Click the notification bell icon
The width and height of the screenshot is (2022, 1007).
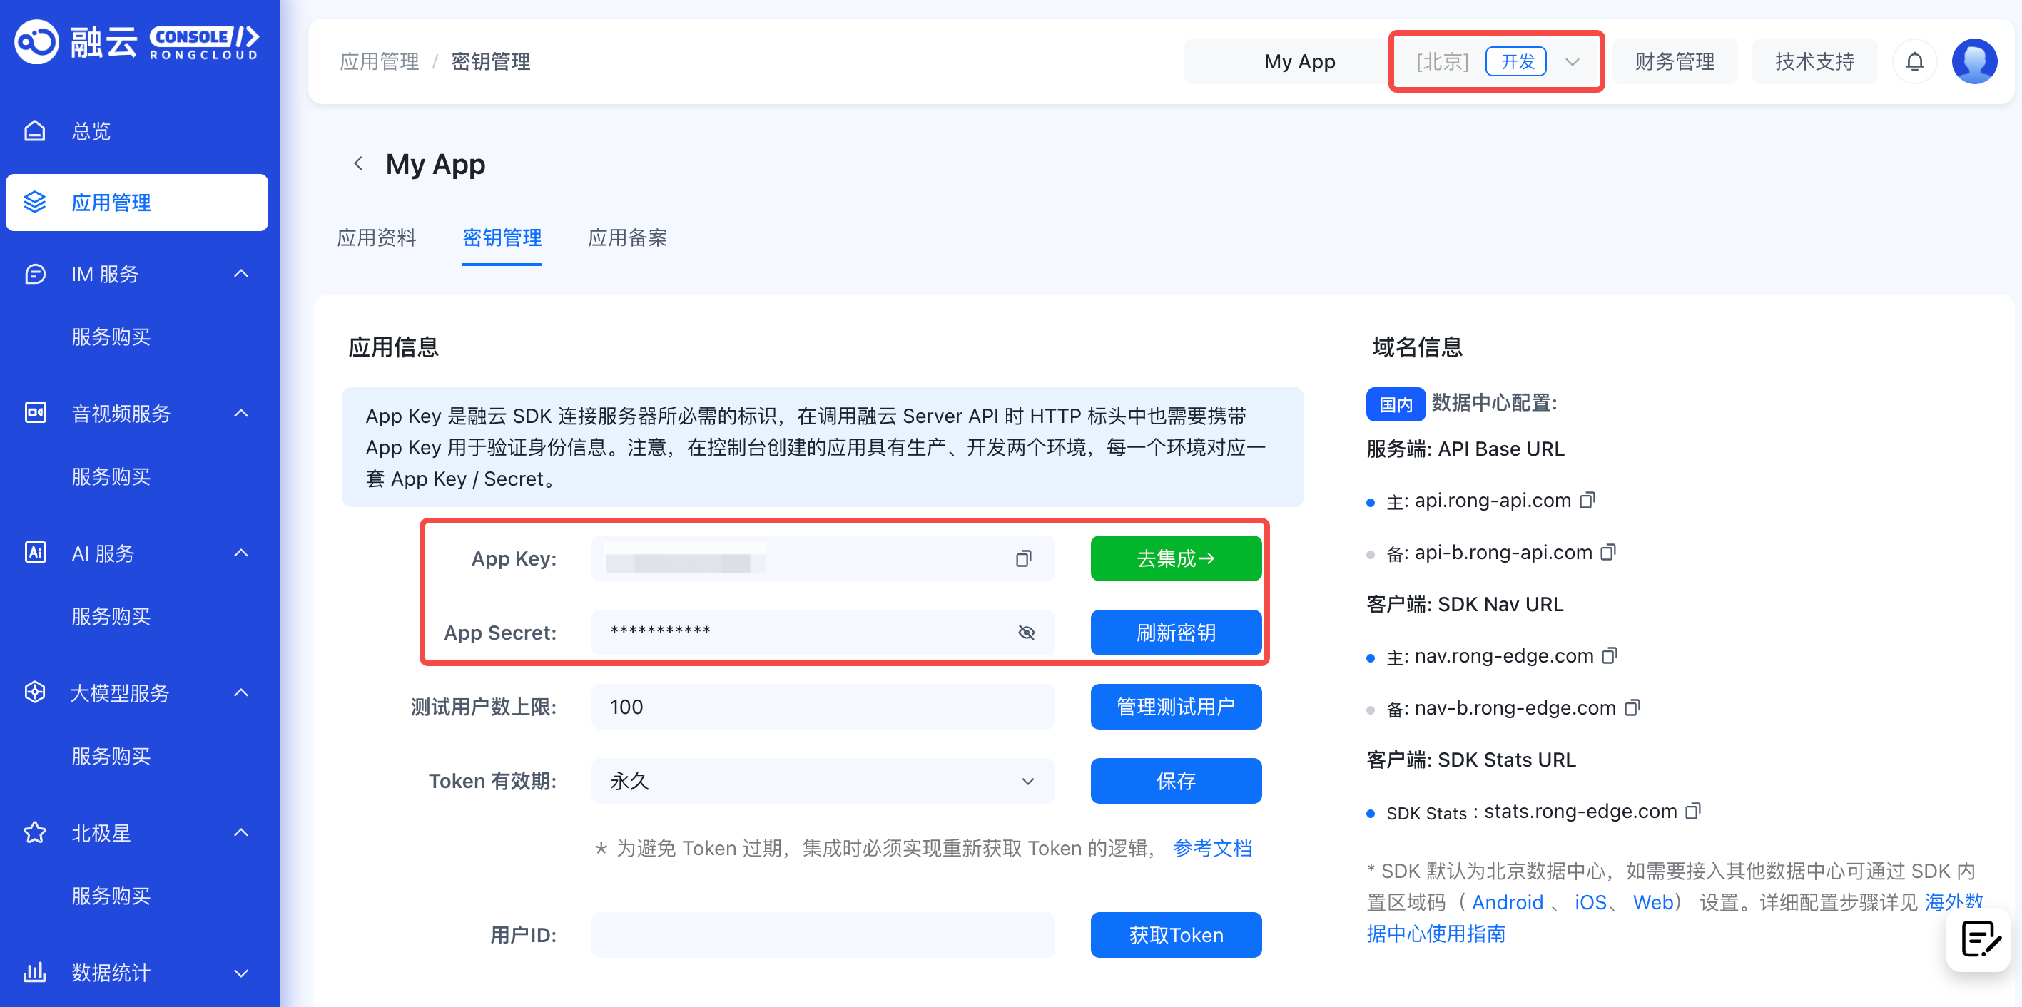1914,61
